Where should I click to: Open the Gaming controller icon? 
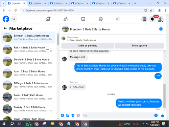pyautogui.click(x=118, y=19)
